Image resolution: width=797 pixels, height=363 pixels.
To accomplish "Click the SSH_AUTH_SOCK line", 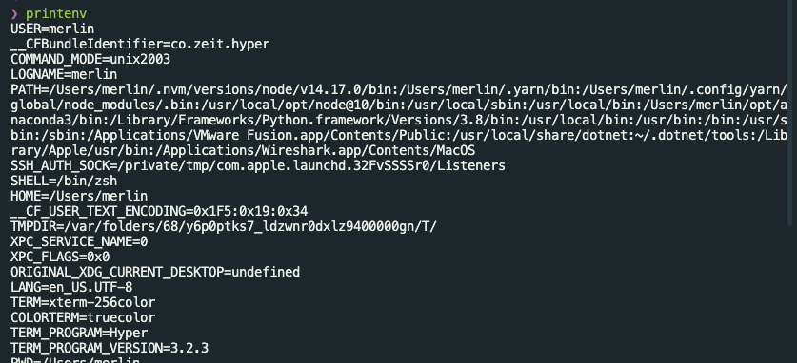I will point(258,165).
